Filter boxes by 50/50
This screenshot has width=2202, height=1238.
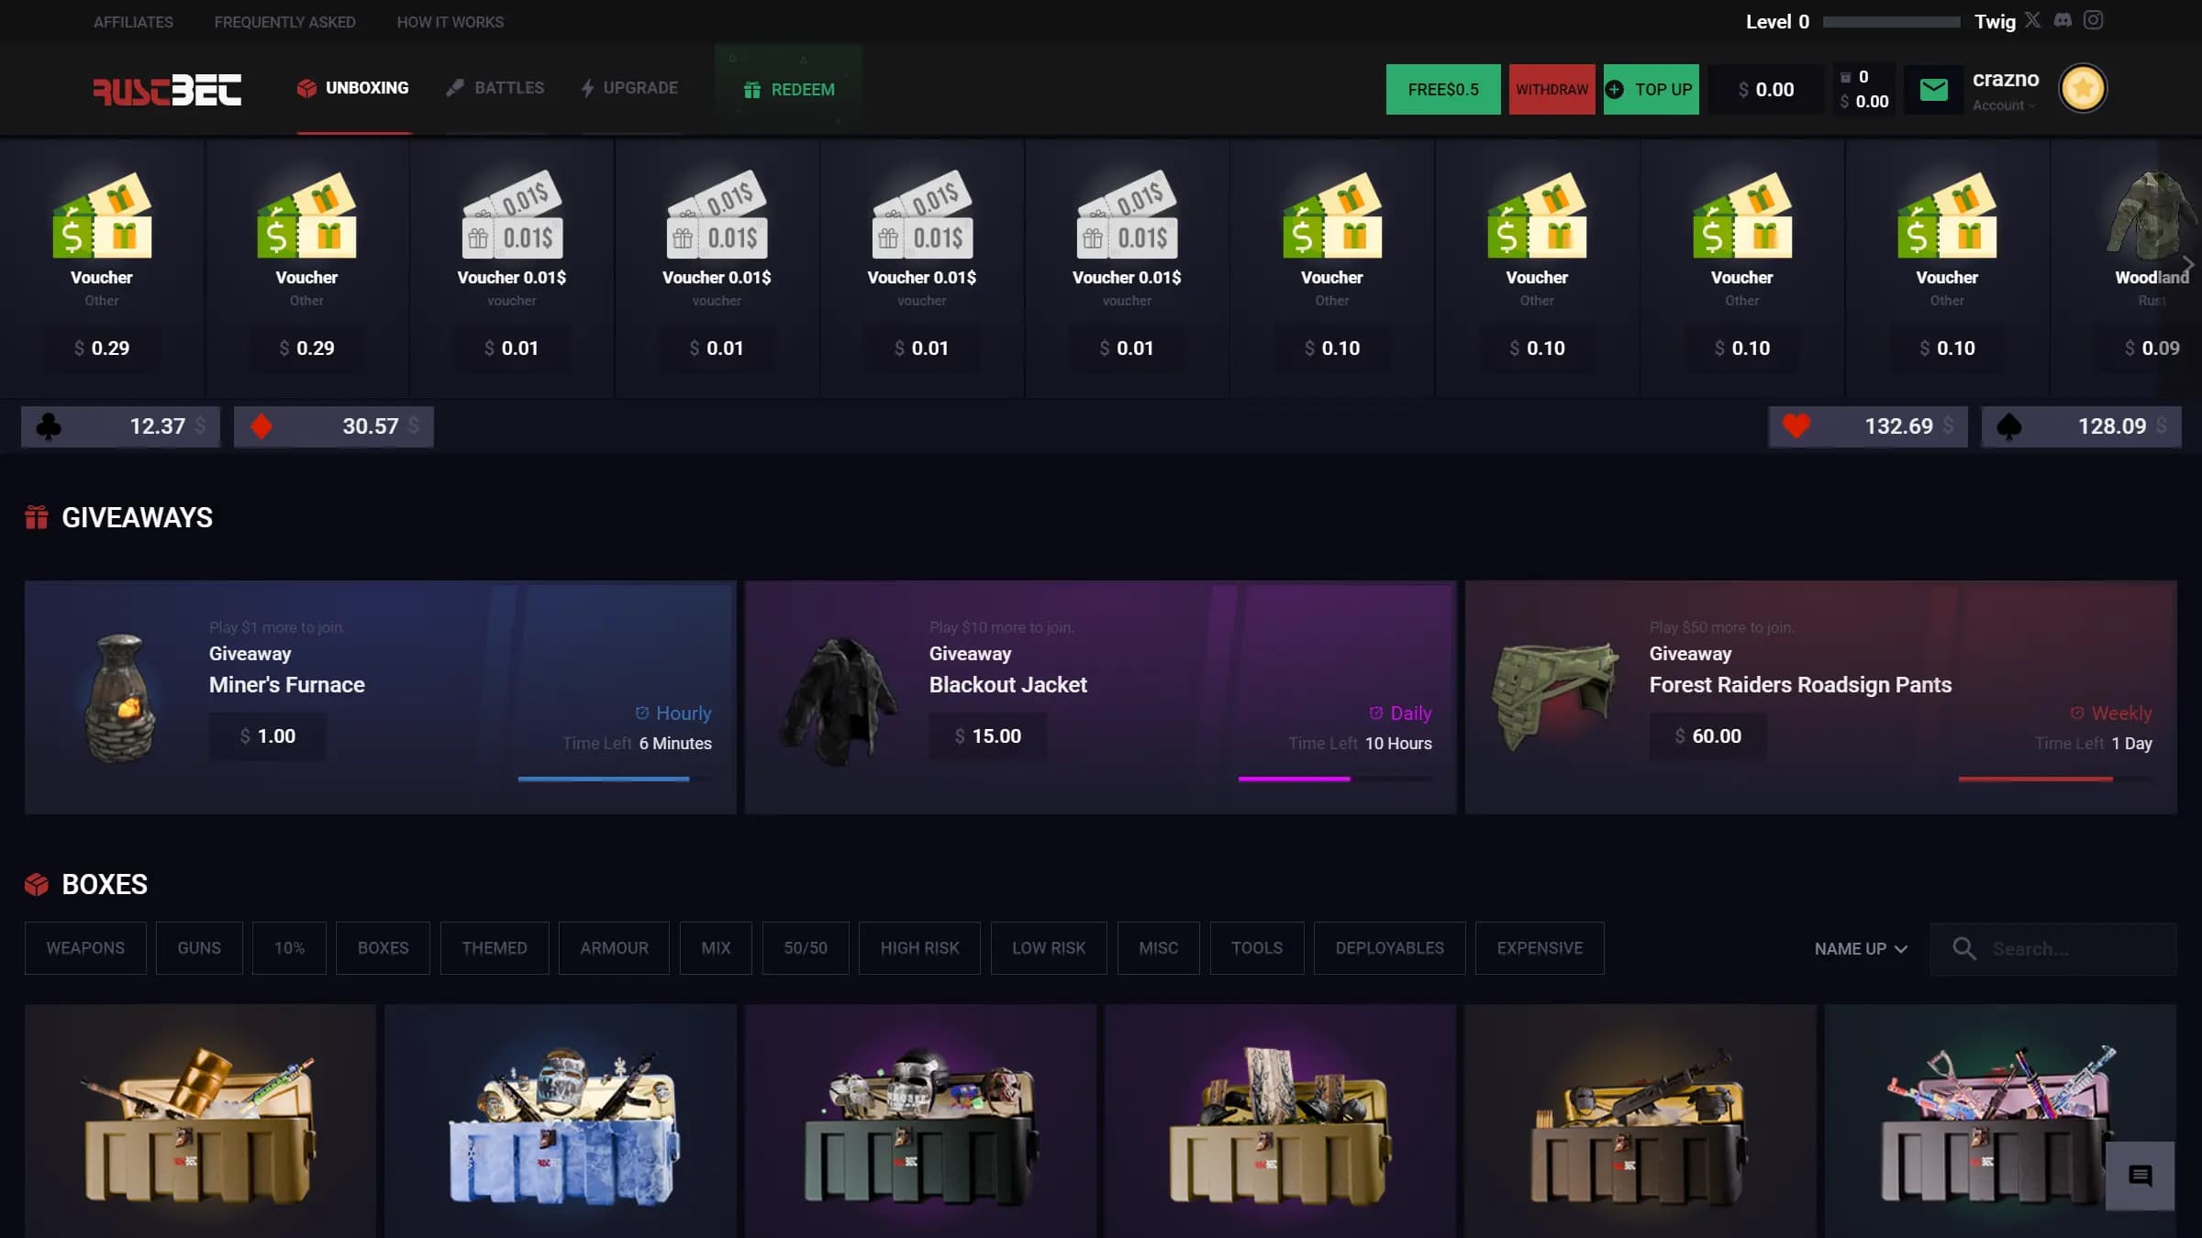pyautogui.click(x=806, y=948)
